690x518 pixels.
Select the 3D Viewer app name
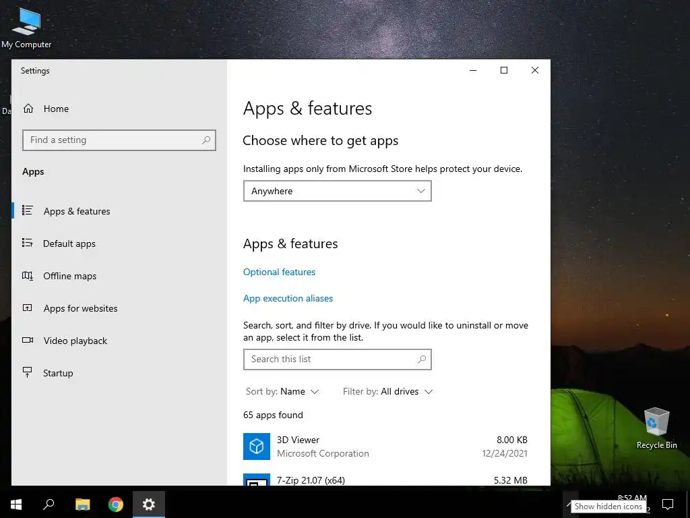coord(299,440)
